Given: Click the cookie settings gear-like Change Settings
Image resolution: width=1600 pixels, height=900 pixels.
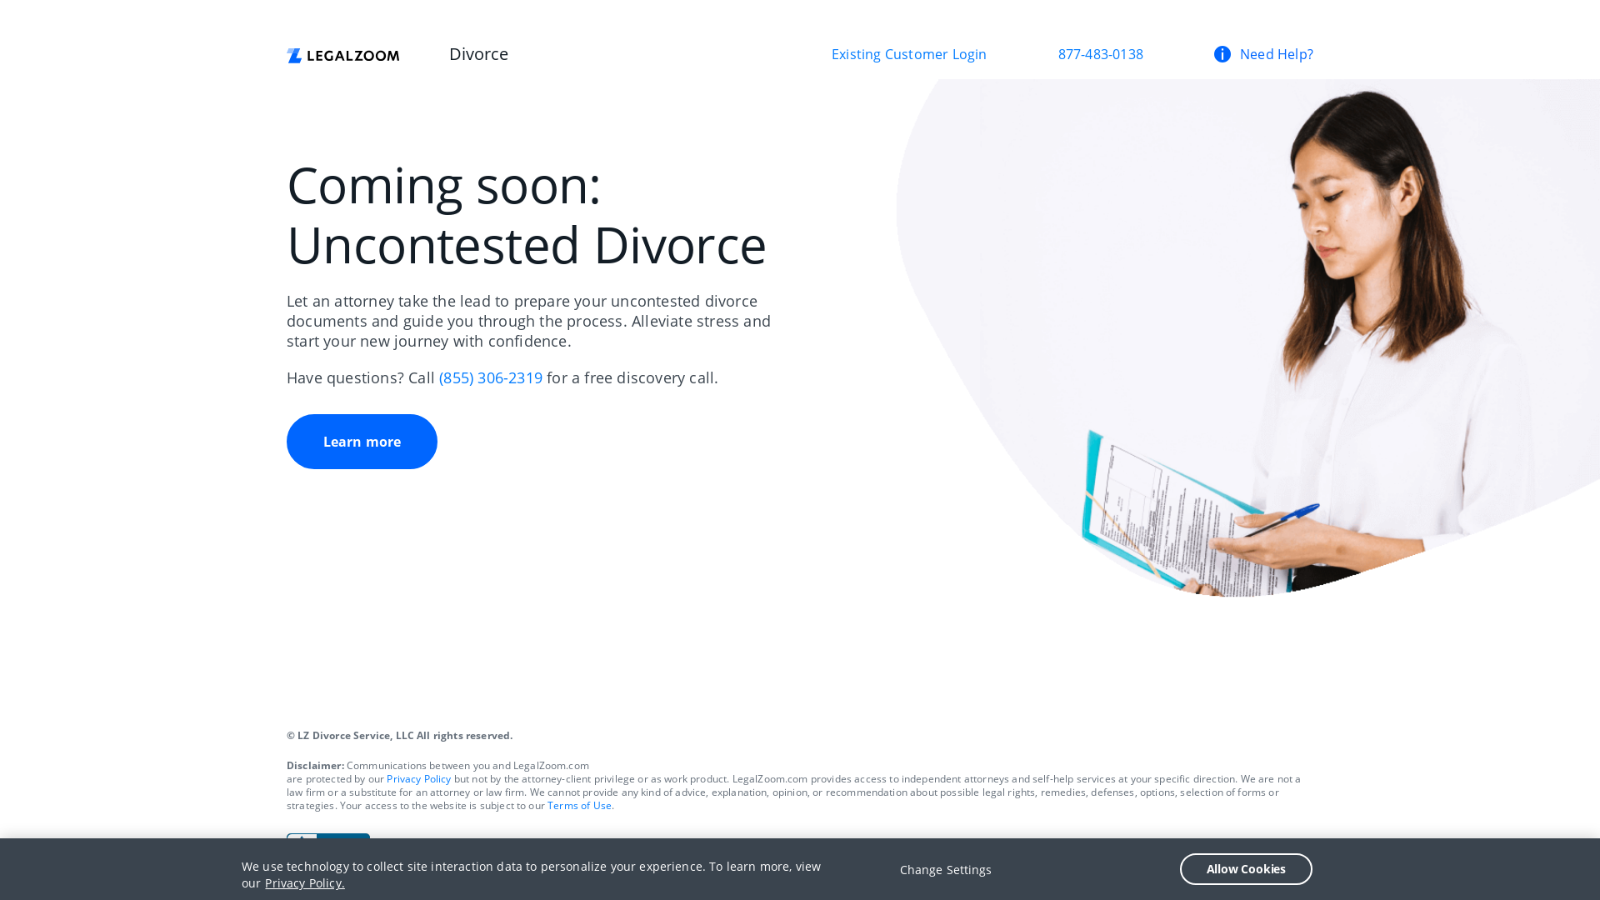Looking at the screenshot, I should (x=945, y=869).
